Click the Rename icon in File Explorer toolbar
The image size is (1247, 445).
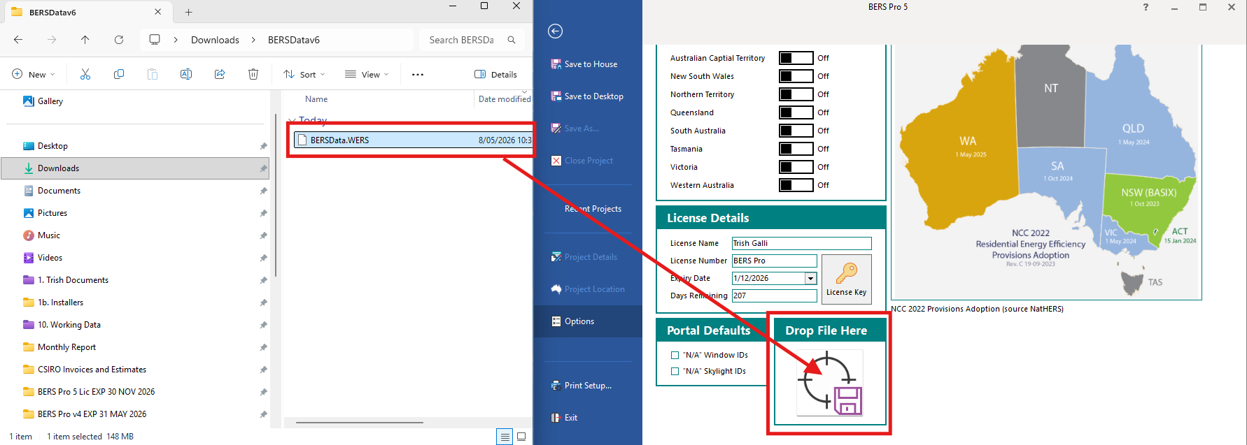coord(186,74)
